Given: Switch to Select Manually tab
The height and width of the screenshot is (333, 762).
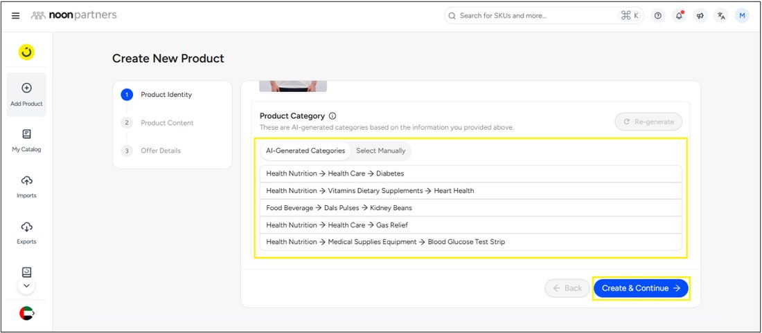Looking at the screenshot, I should [380, 151].
